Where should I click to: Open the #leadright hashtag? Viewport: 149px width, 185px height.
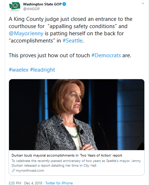click(42, 70)
